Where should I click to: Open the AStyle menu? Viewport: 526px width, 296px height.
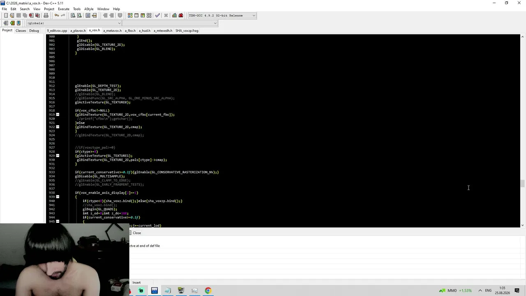[89, 9]
